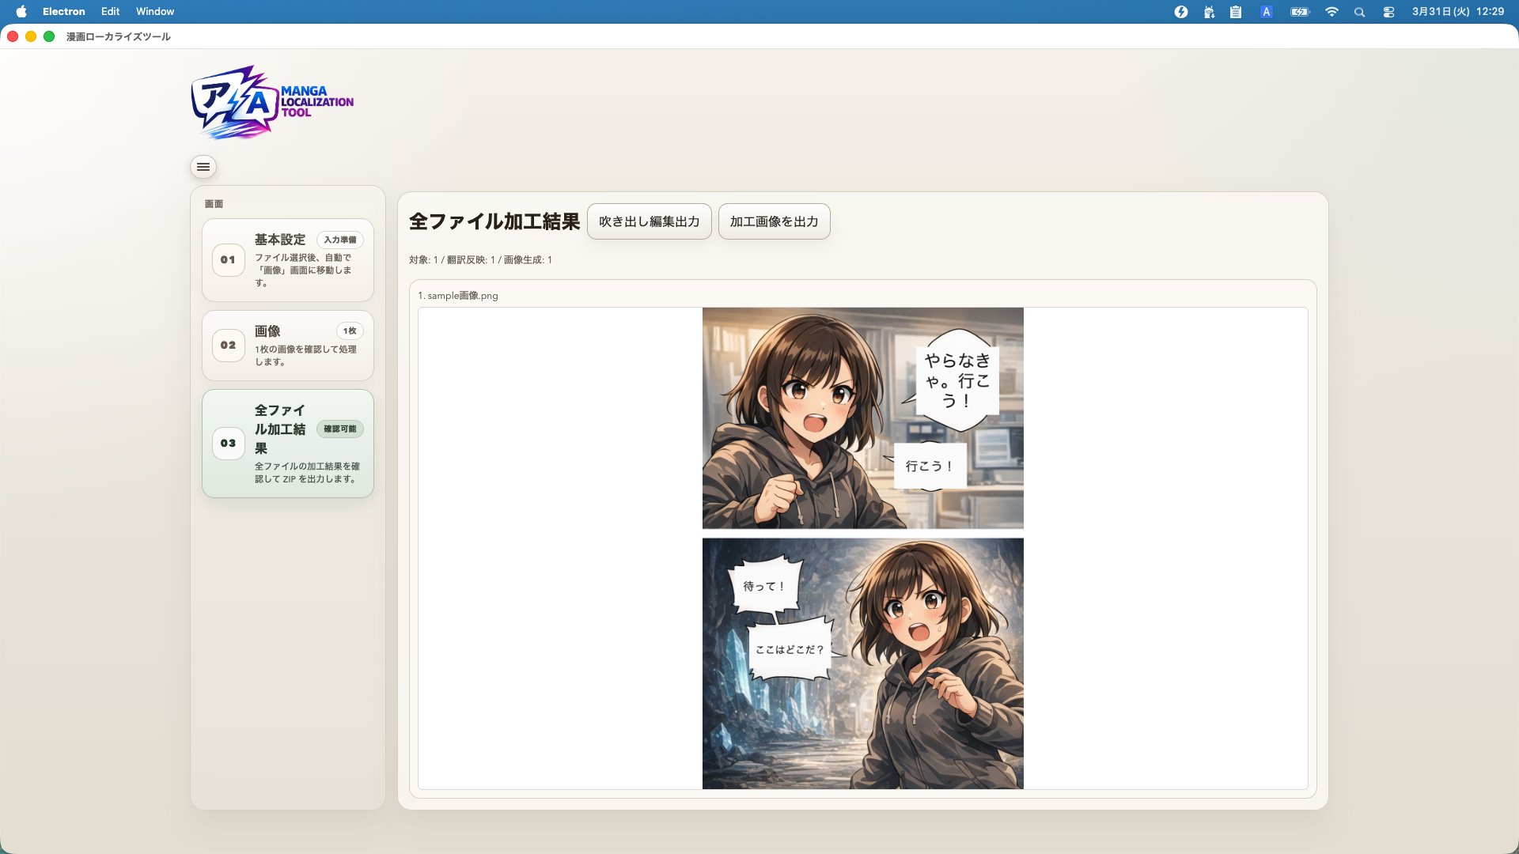Check the battery charging status icon
1519x854 pixels.
coord(1299,12)
